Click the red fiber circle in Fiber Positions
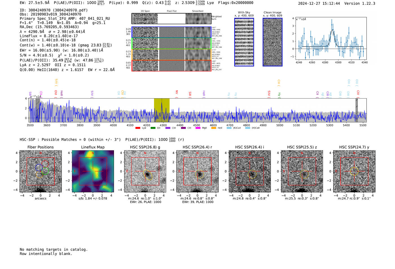Viewport: 395px width, 269px height. [45, 164]
